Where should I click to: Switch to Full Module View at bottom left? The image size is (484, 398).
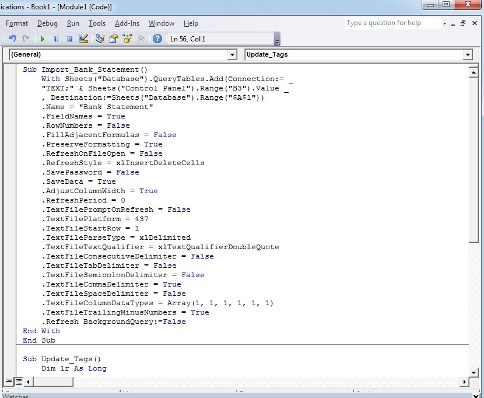coord(17,380)
